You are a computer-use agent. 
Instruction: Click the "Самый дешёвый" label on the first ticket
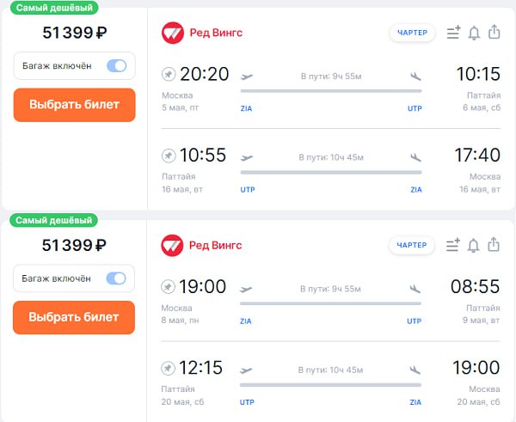(54, 7)
